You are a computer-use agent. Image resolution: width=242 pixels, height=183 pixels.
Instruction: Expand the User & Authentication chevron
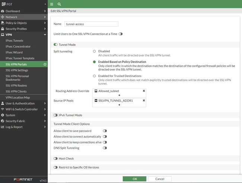[45, 103]
